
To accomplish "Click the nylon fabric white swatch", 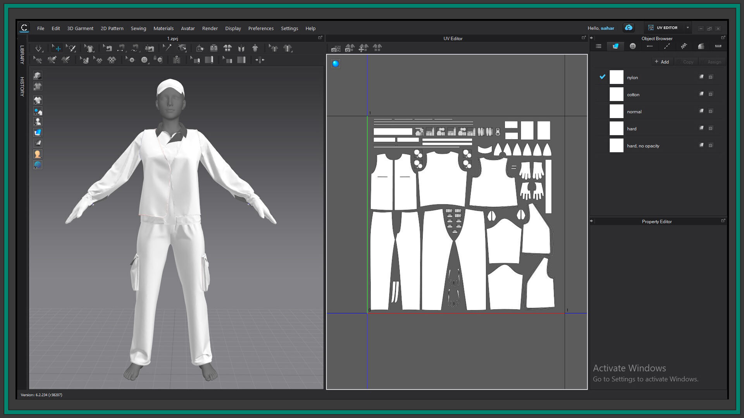I will [x=617, y=77].
